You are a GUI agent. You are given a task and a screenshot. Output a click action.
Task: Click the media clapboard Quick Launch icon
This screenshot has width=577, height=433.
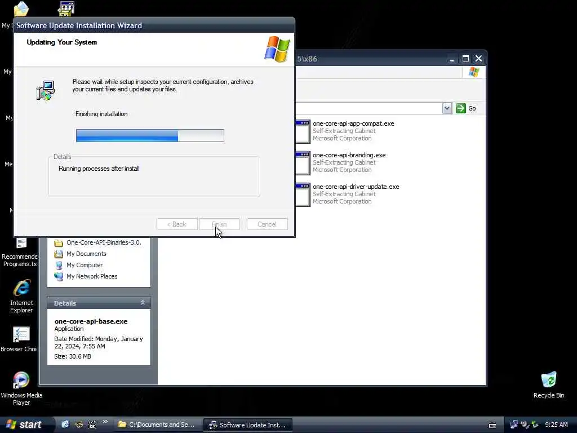tap(92, 425)
